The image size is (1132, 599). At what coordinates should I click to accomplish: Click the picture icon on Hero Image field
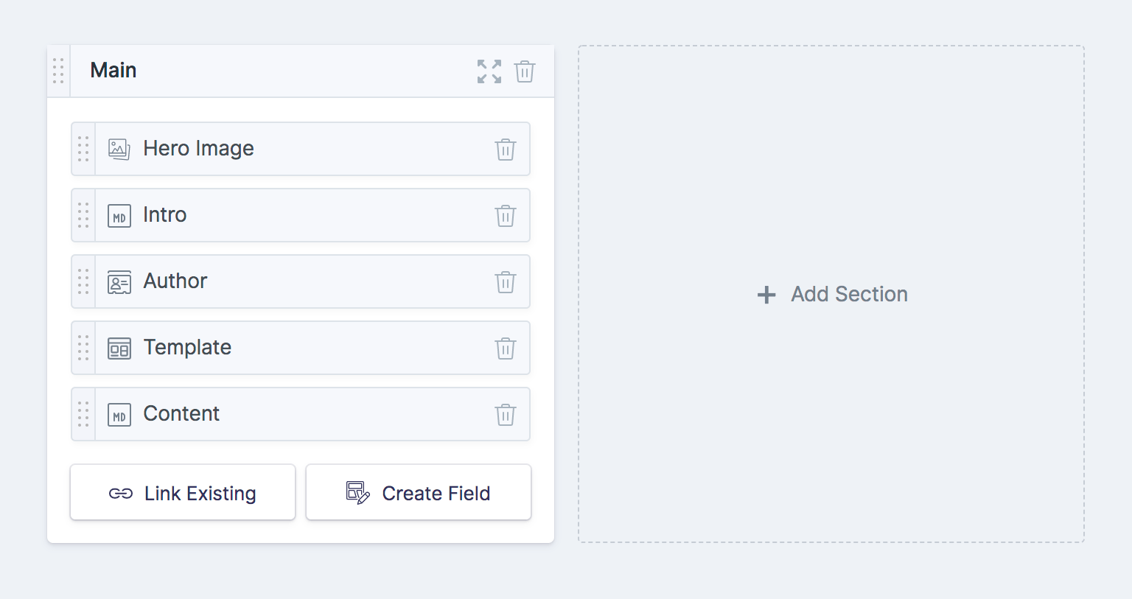tap(119, 148)
